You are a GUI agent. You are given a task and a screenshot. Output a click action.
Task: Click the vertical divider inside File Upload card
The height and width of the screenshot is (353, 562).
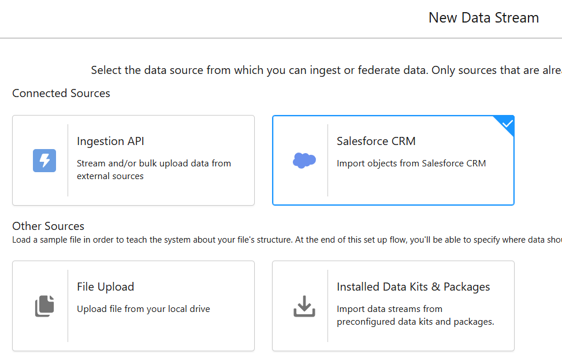click(x=68, y=306)
